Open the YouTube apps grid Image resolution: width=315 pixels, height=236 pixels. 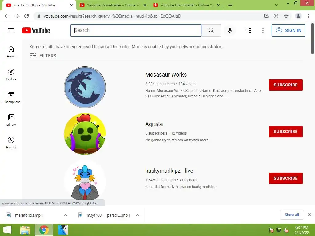pos(248,30)
